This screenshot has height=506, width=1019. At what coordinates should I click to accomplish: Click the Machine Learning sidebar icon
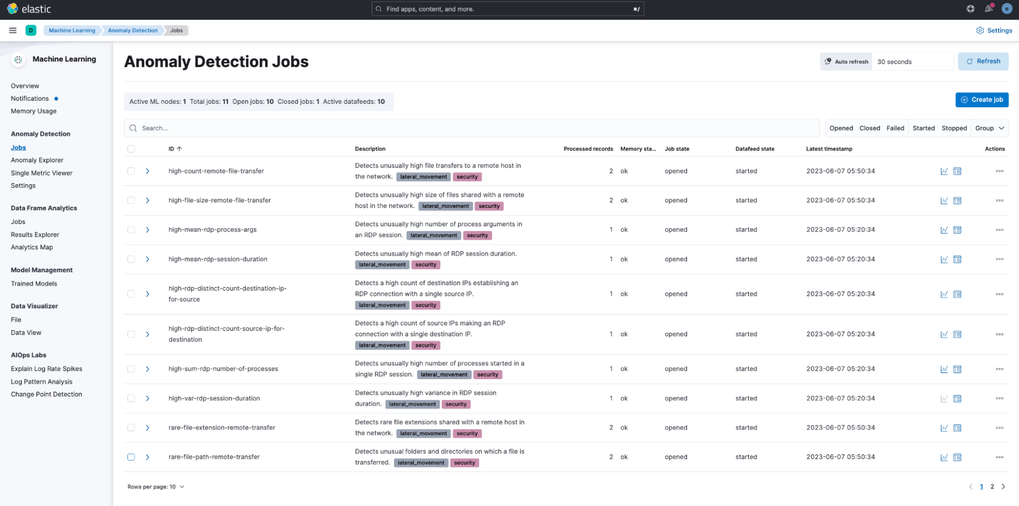18,60
